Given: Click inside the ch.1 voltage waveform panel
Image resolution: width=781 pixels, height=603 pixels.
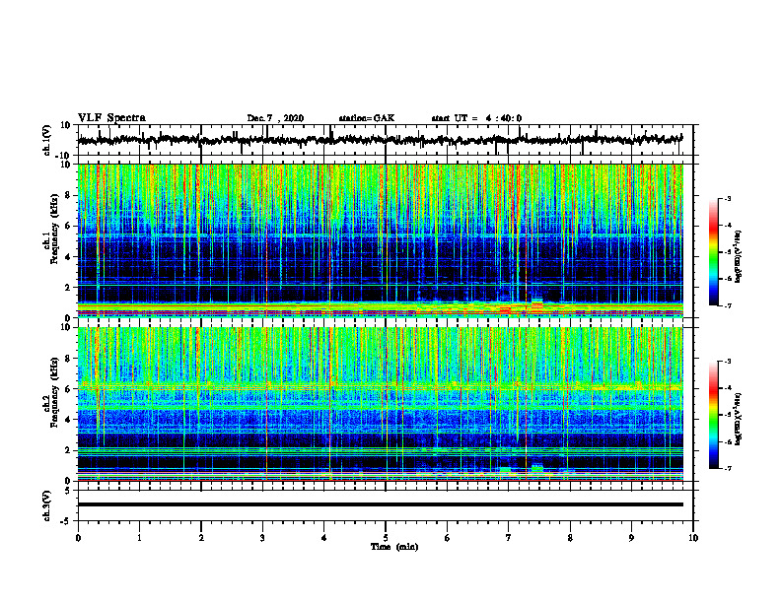Looking at the screenshot, I should point(385,140).
